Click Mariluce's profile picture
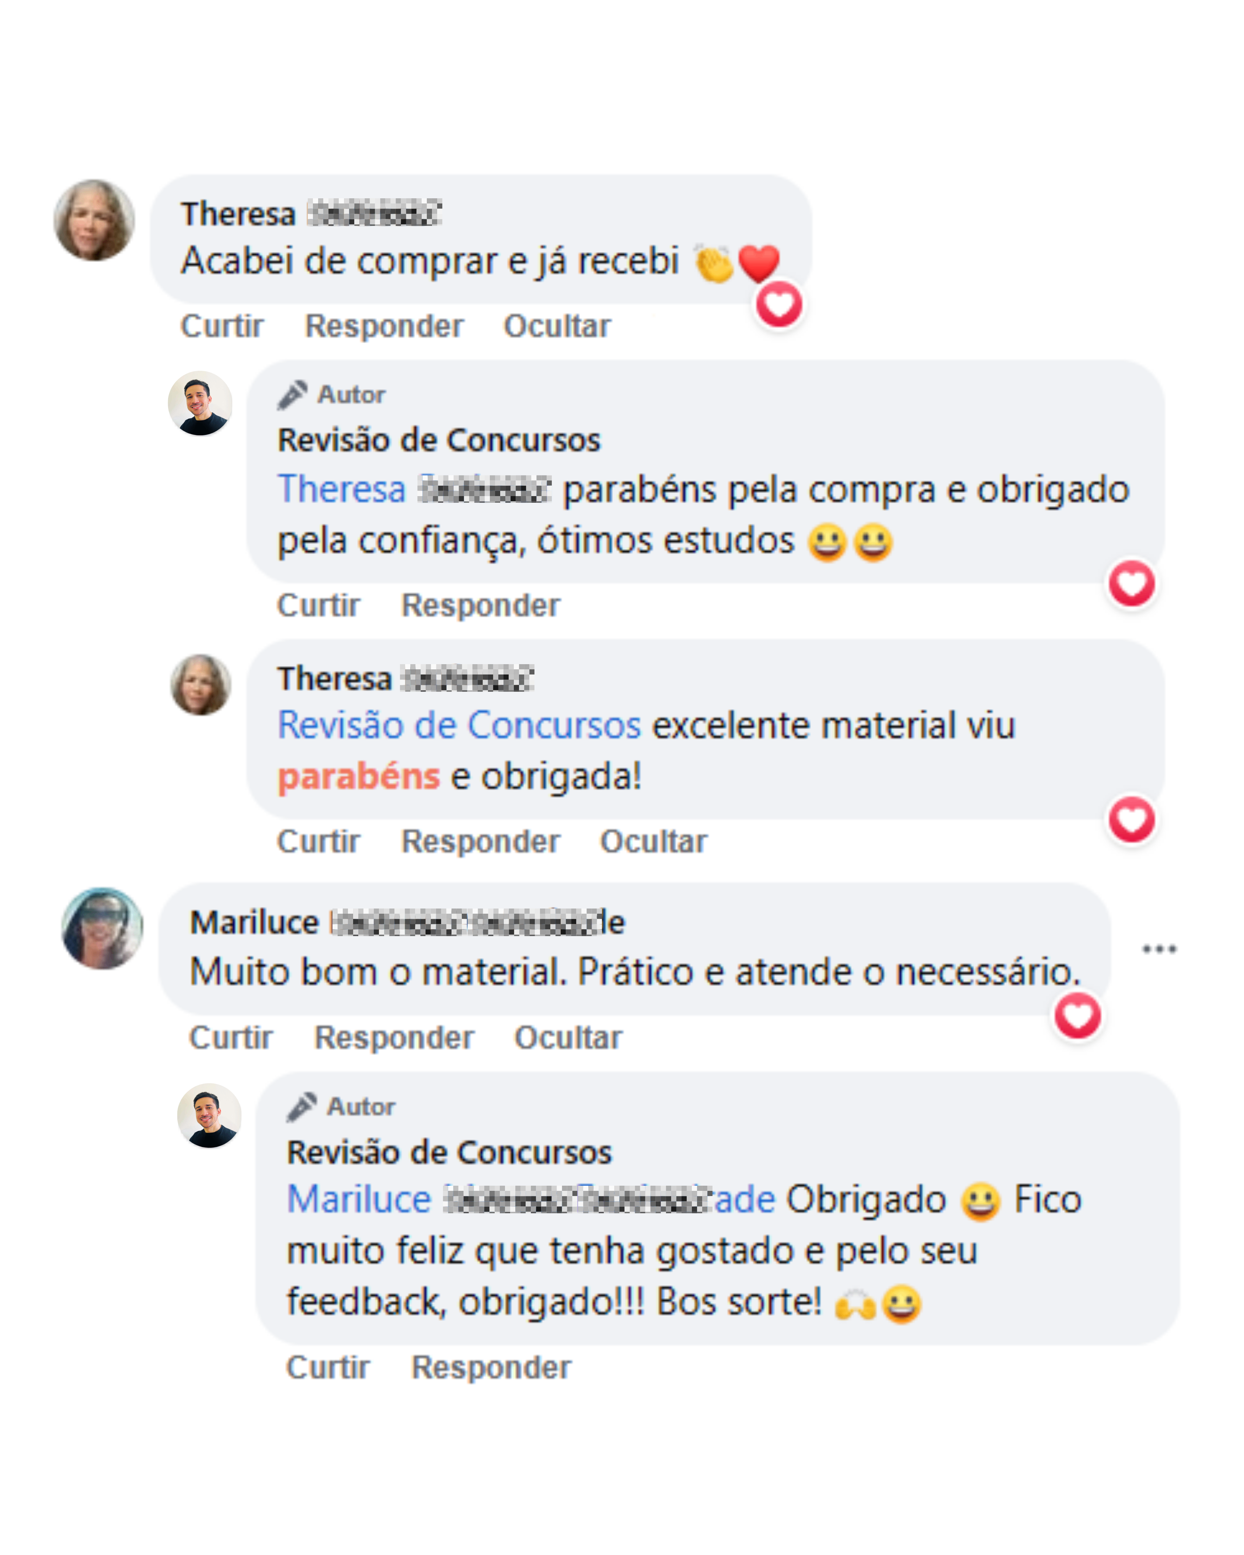Image resolution: width=1244 pixels, height=1555 pixels. click(102, 928)
